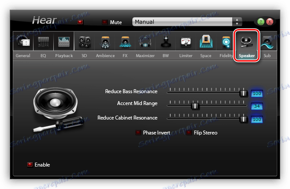
Task: Click the Reduce Cabinet Resonance value 100
Action: (257, 119)
